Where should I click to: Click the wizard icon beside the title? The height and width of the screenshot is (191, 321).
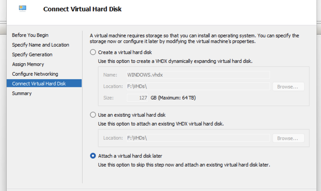pos(23,8)
